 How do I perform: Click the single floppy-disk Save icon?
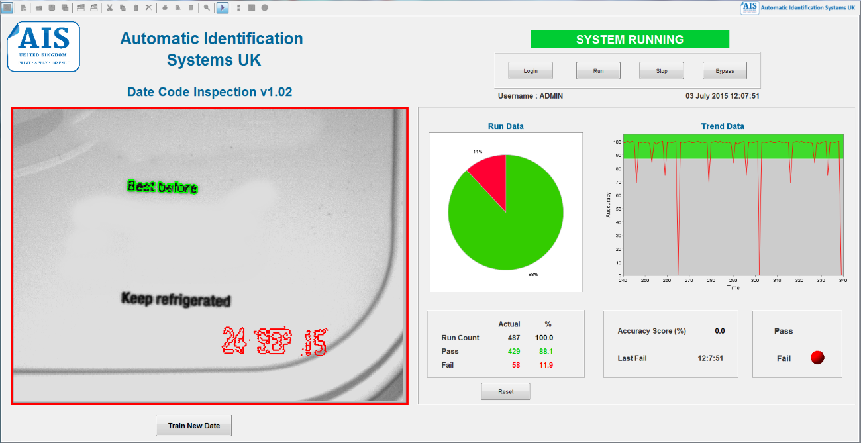pos(52,8)
